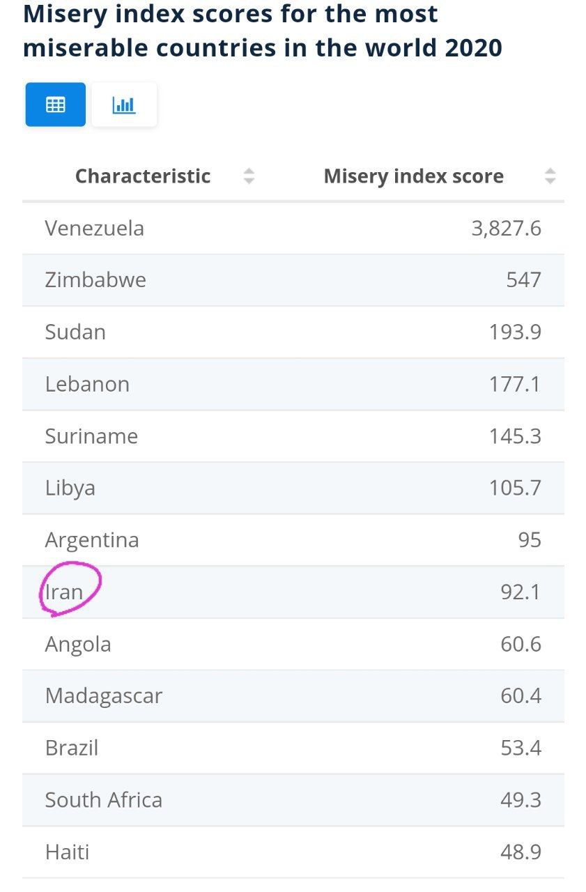This screenshot has width=586, height=892.
Task: Select Madagascar in the list
Action: pyautogui.click(x=104, y=696)
